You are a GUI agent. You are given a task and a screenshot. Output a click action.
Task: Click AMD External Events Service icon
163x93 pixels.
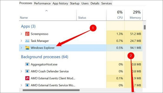pos(27,85)
